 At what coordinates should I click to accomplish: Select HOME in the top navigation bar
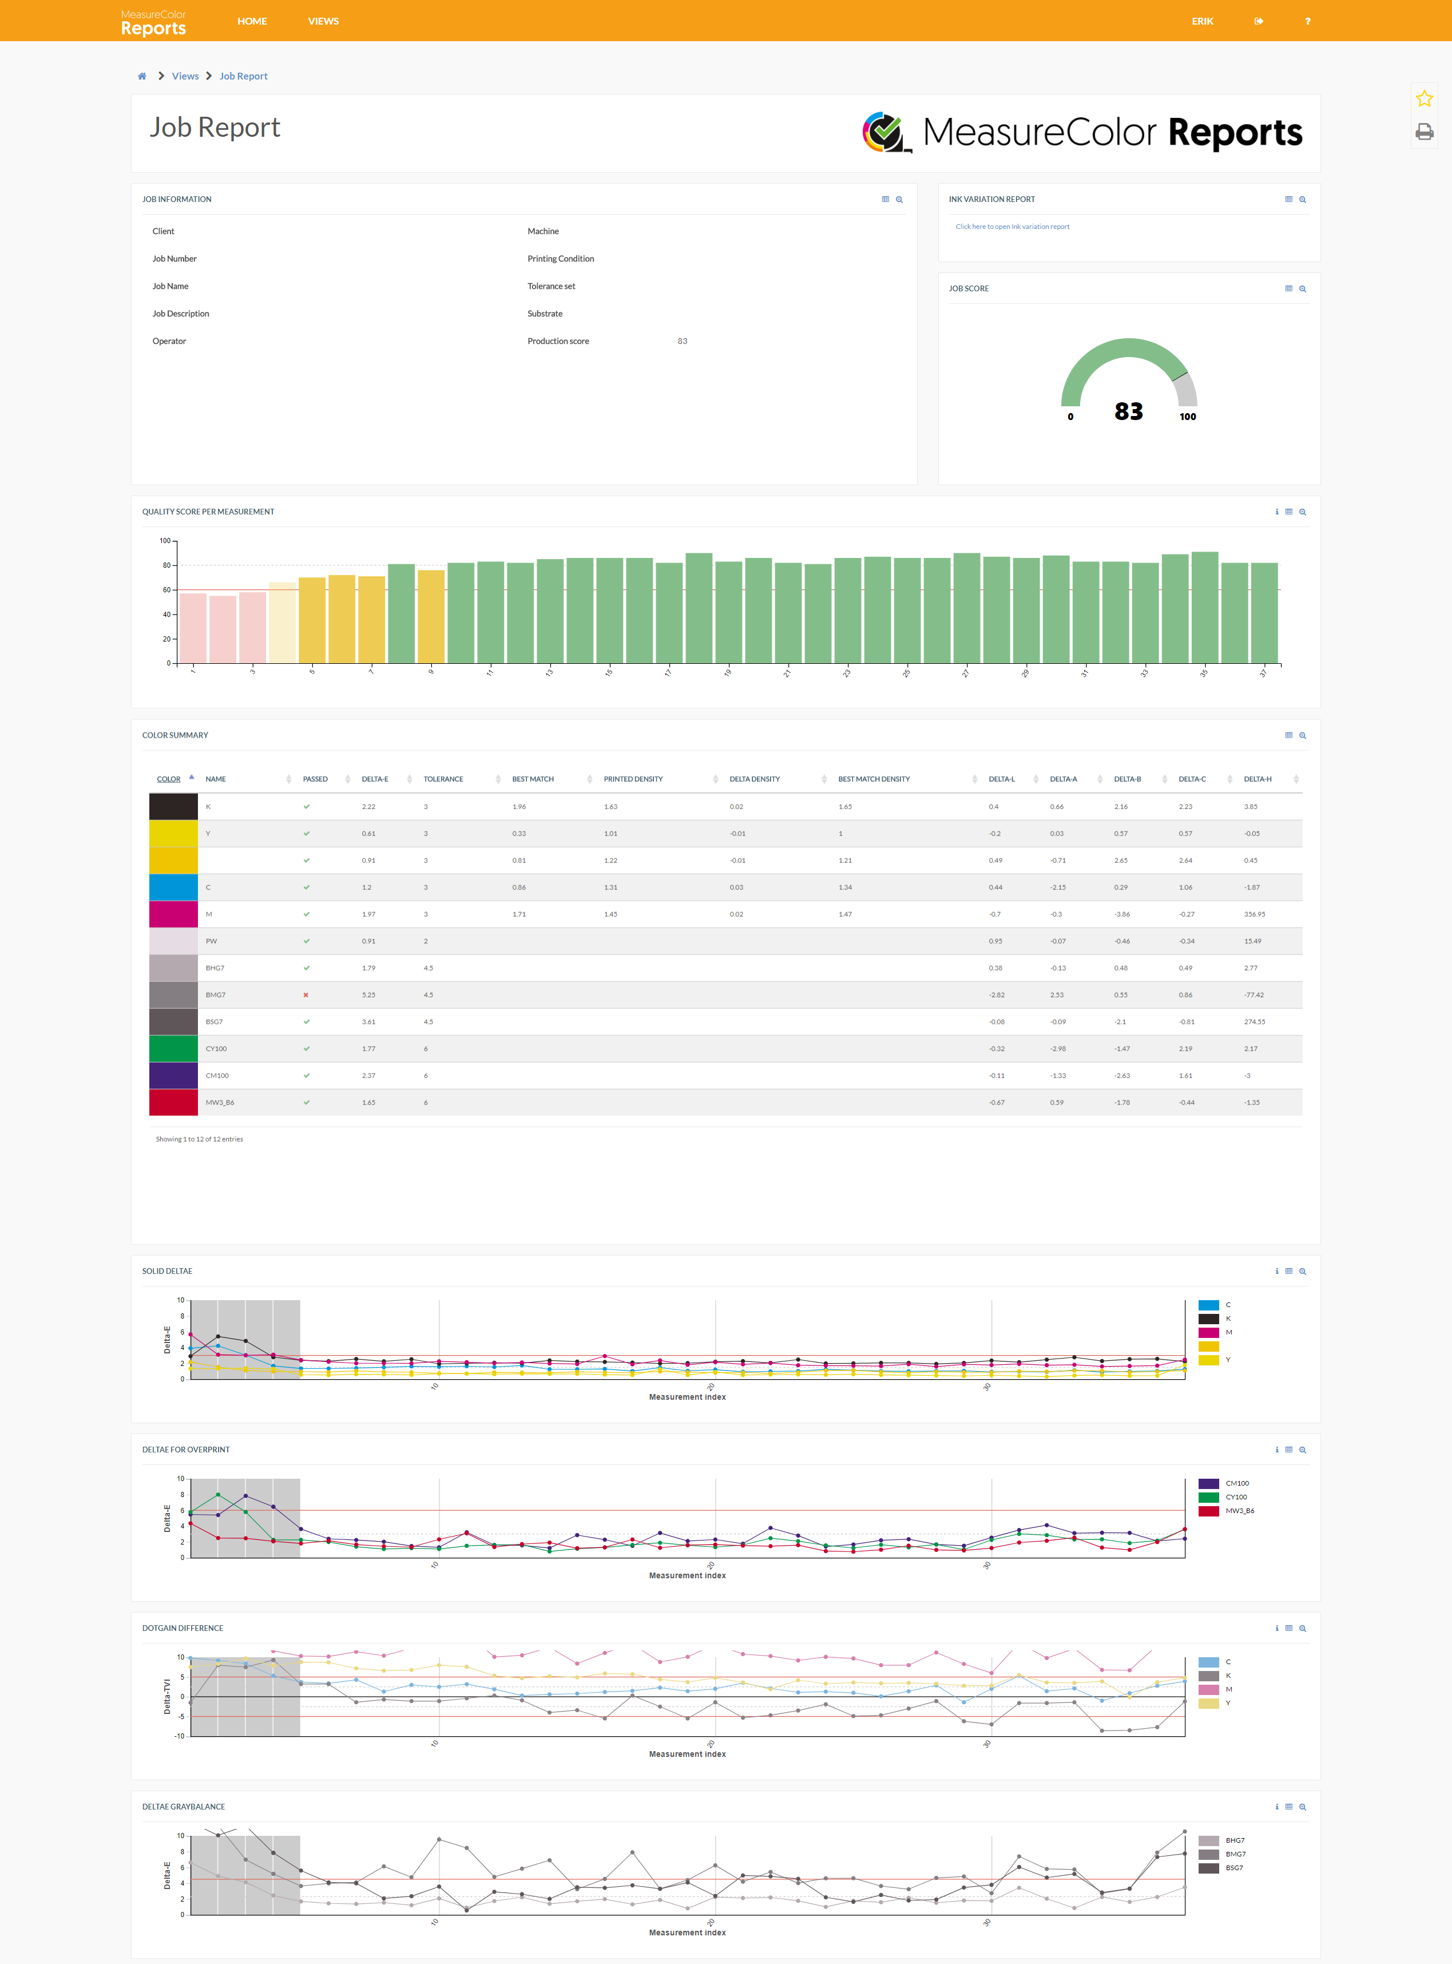[x=252, y=20]
